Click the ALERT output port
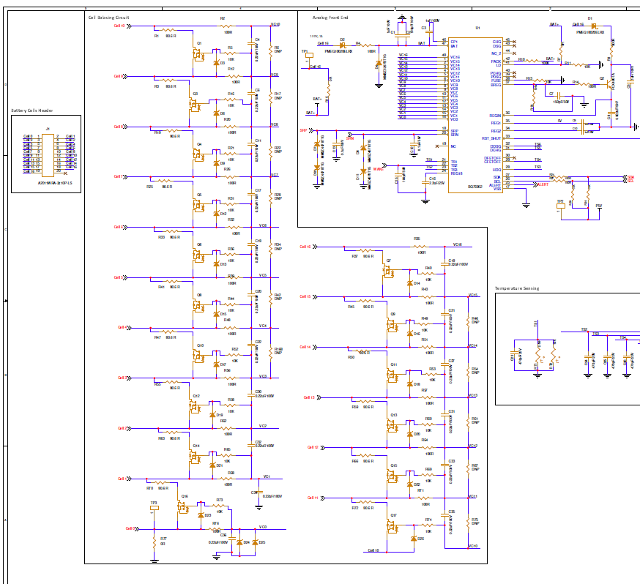 543,184
